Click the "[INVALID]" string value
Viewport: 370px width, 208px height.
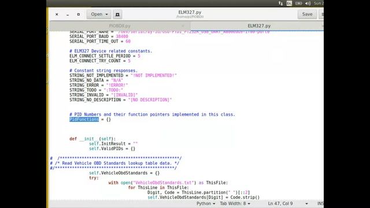point(124,95)
